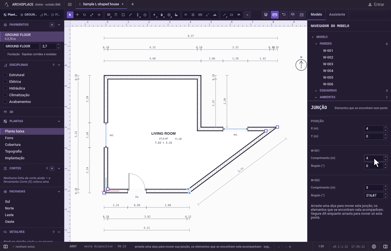The image size is (391, 251).
Task: Click the undo arrow icon
Action: click(x=284, y=15)
